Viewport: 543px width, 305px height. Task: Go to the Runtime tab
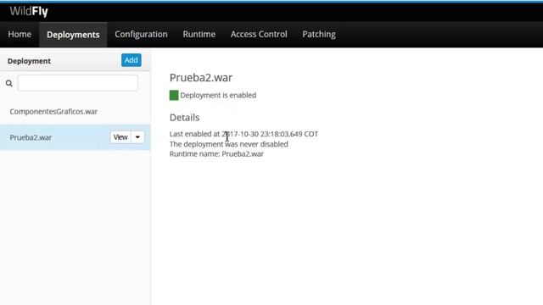199,34
